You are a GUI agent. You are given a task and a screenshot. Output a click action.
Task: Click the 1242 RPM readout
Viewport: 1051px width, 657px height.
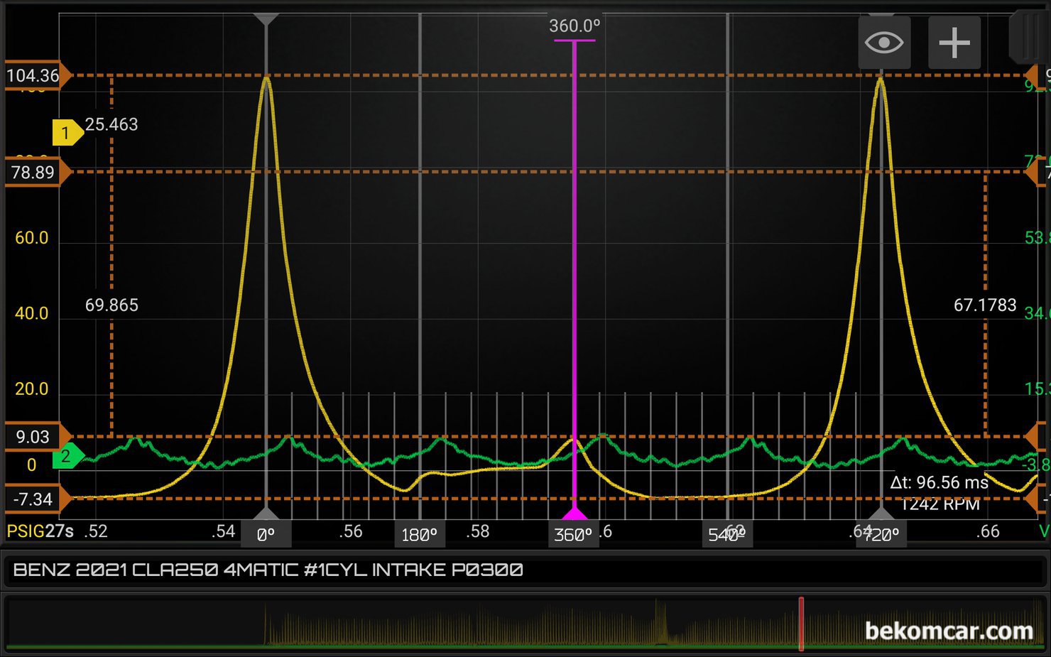point(940,504)
